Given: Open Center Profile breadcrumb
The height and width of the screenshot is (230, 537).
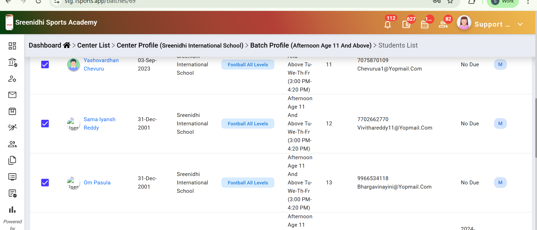Looking at the screenshot, I should [180, 45].
